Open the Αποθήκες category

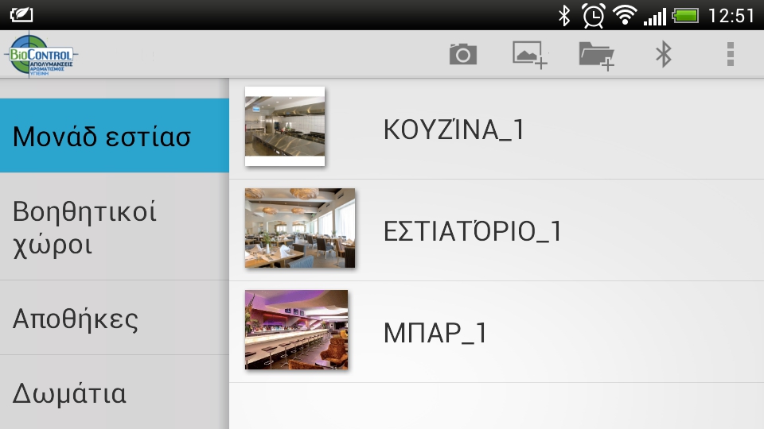(115, 318)
